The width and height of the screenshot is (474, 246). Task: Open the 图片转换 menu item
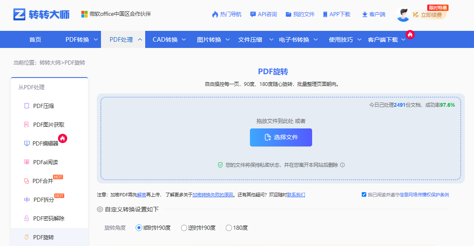[209, 40]
